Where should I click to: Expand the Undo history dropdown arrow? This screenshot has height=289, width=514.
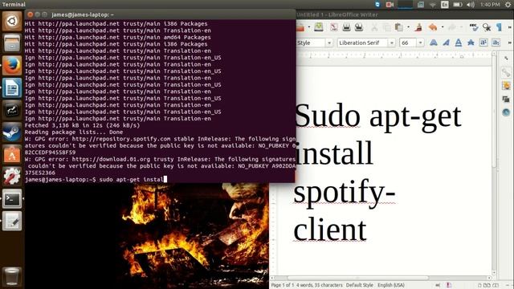(443, 27)
